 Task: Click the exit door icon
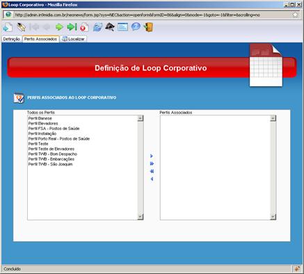coord(148,27)
